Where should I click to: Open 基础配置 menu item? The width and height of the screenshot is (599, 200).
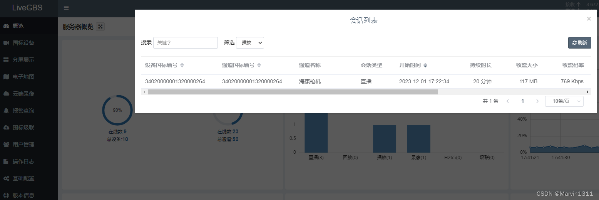click(x=29, y=178)
